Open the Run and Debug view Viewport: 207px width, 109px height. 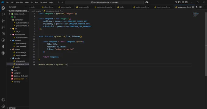pyautogui.click(x=3, y=27)
